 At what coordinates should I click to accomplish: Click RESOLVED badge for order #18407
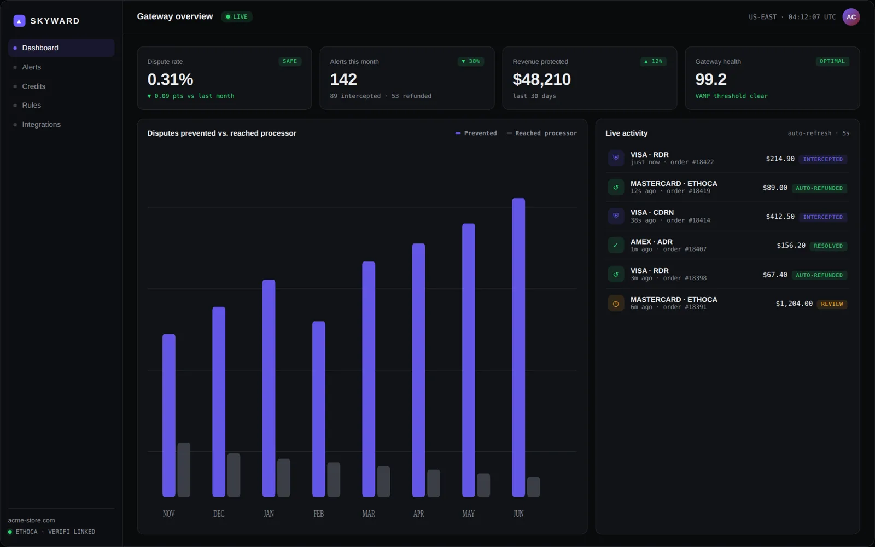[829, 246]
